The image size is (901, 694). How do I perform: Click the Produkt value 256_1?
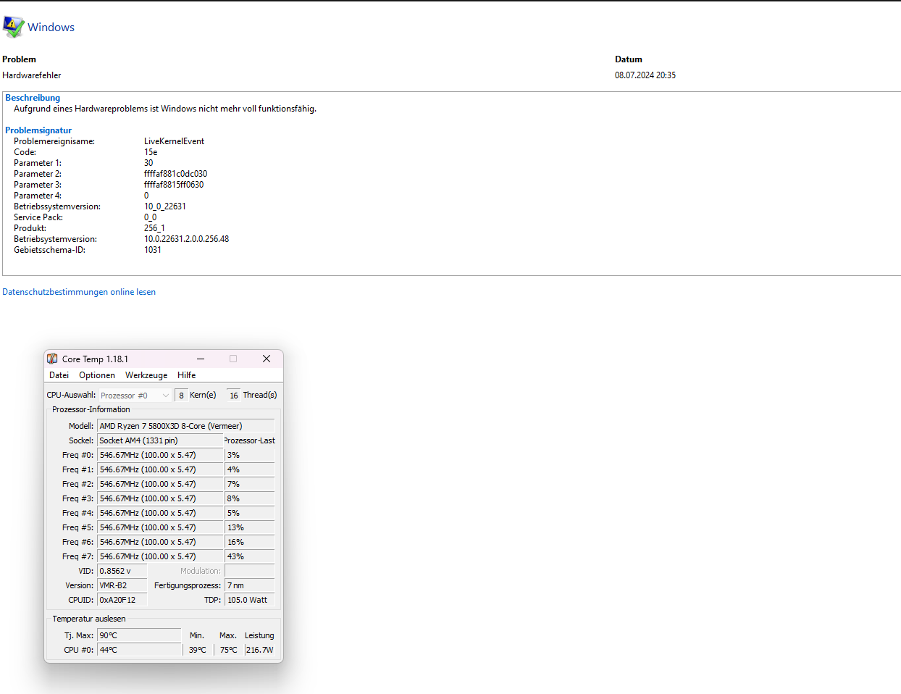pyautogui.click(x=154, y=228)
